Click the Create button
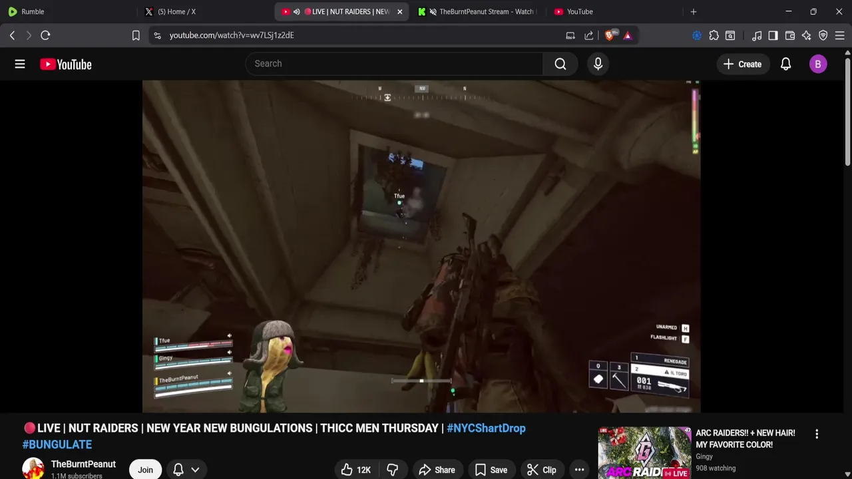The image size is (852, 479). (x=742, y=64)
